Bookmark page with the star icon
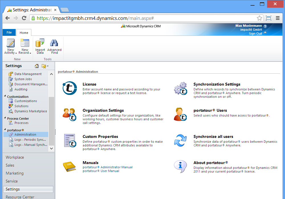The image size is (285, 199). click(x=259, y=18)
